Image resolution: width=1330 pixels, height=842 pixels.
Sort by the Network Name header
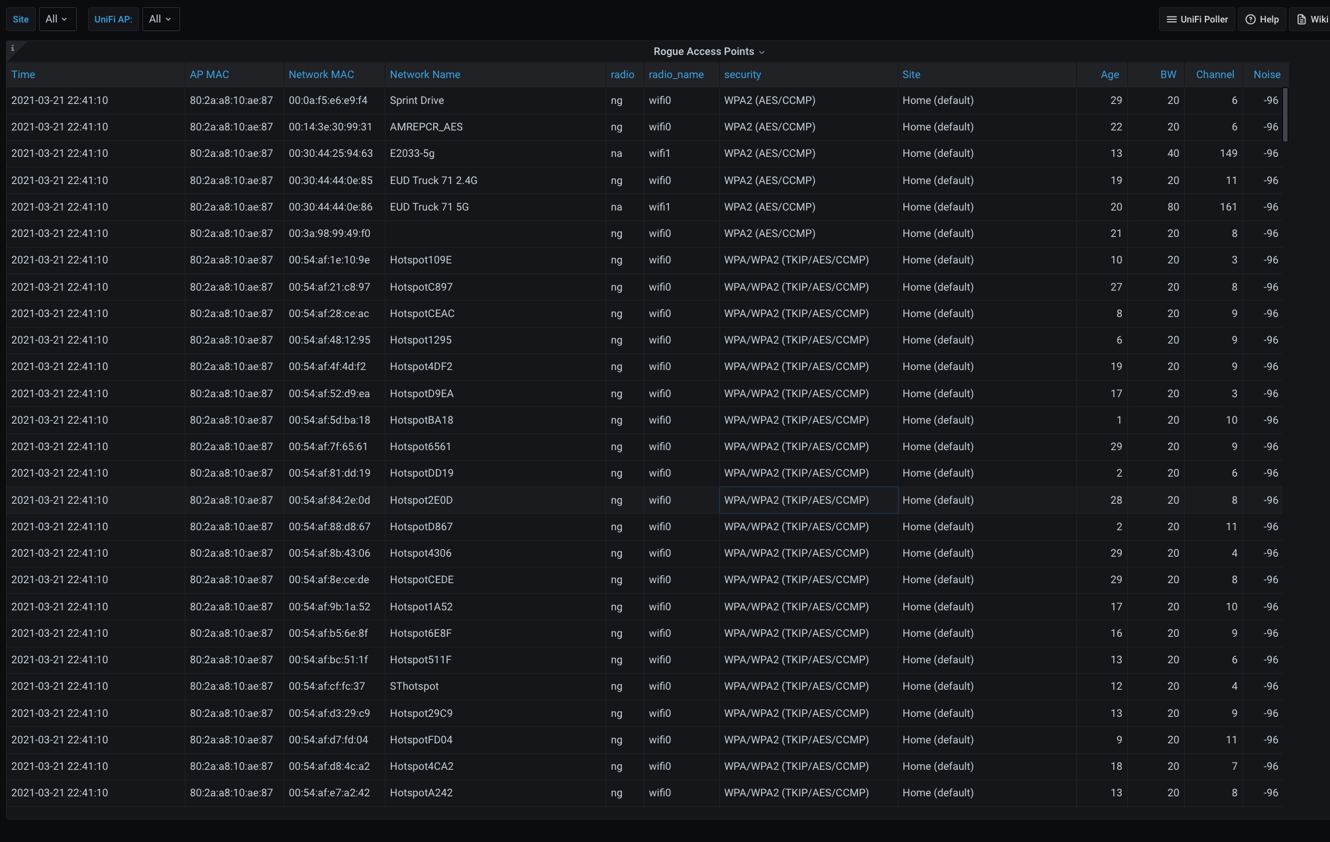pyautogui.click(x=425, y=74)
